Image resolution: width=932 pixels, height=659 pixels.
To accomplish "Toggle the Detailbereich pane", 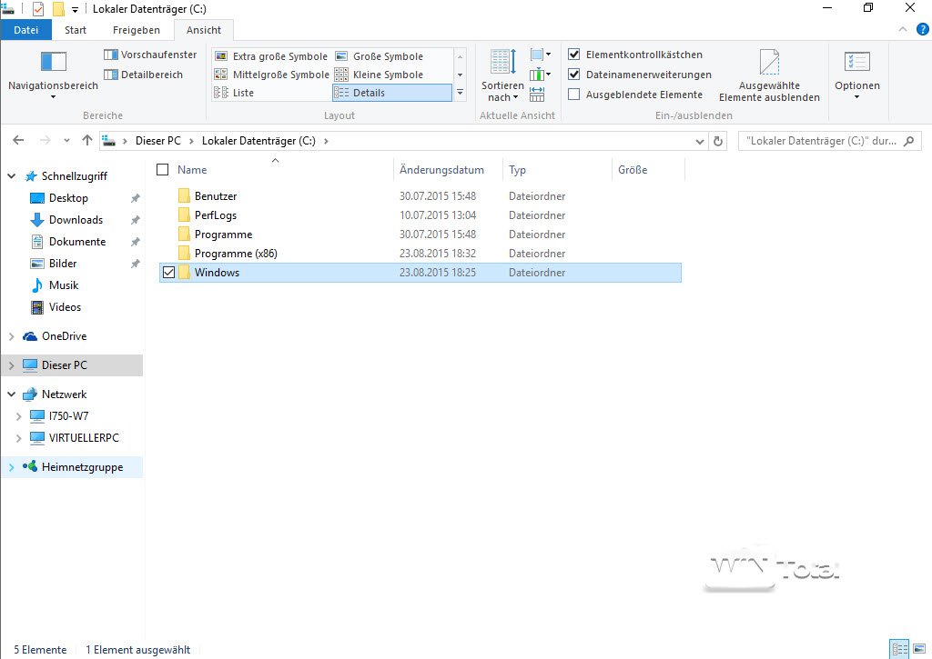I will 143,75.
